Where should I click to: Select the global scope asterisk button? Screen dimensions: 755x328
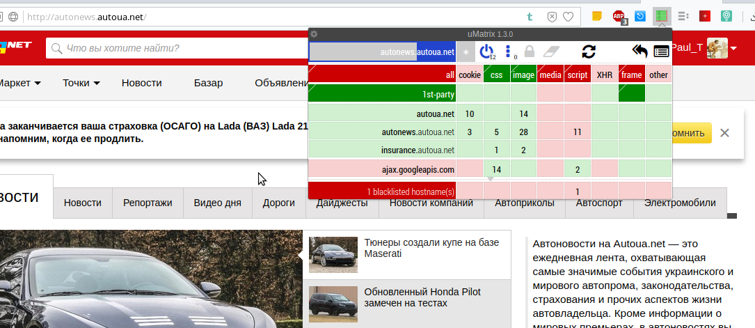[466, 51]
